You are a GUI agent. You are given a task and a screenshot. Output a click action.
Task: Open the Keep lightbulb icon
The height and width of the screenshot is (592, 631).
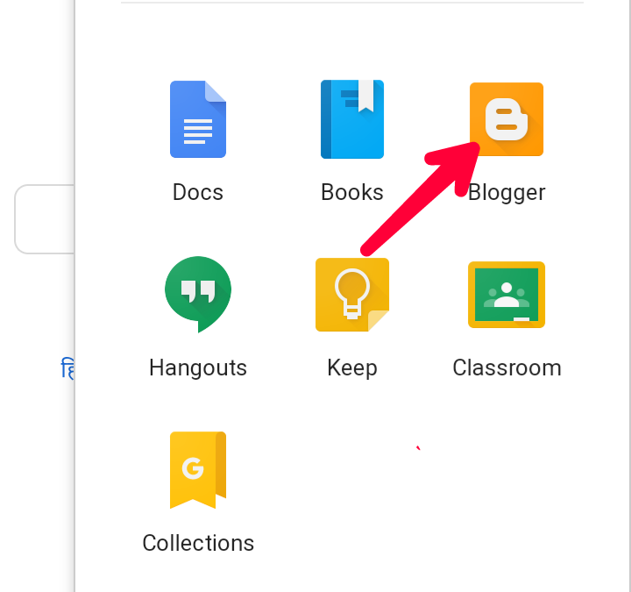(x=352, y=295)
